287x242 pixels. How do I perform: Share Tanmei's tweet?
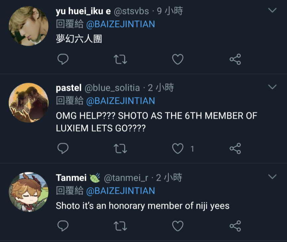pos(235,225)
